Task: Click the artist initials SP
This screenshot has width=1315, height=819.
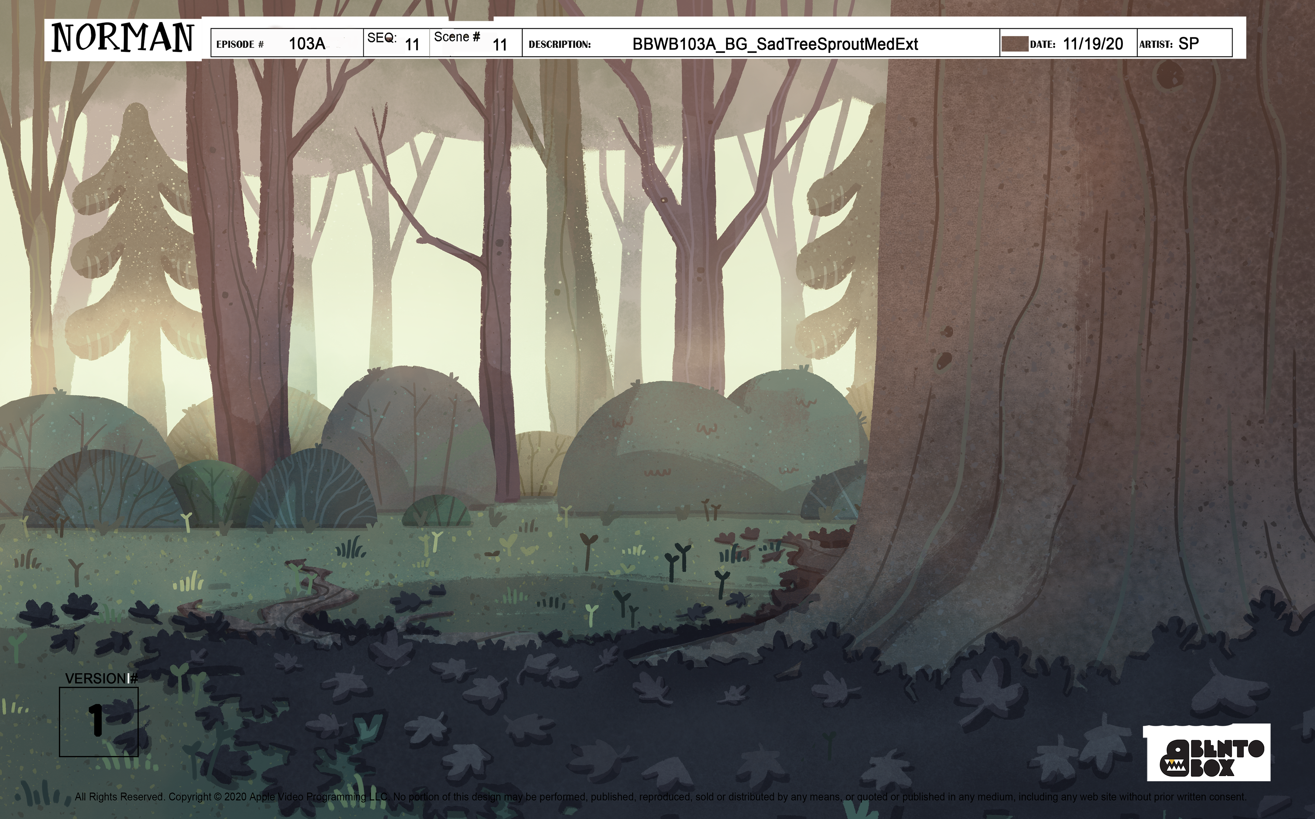Action: click(x=1188, y=43)
